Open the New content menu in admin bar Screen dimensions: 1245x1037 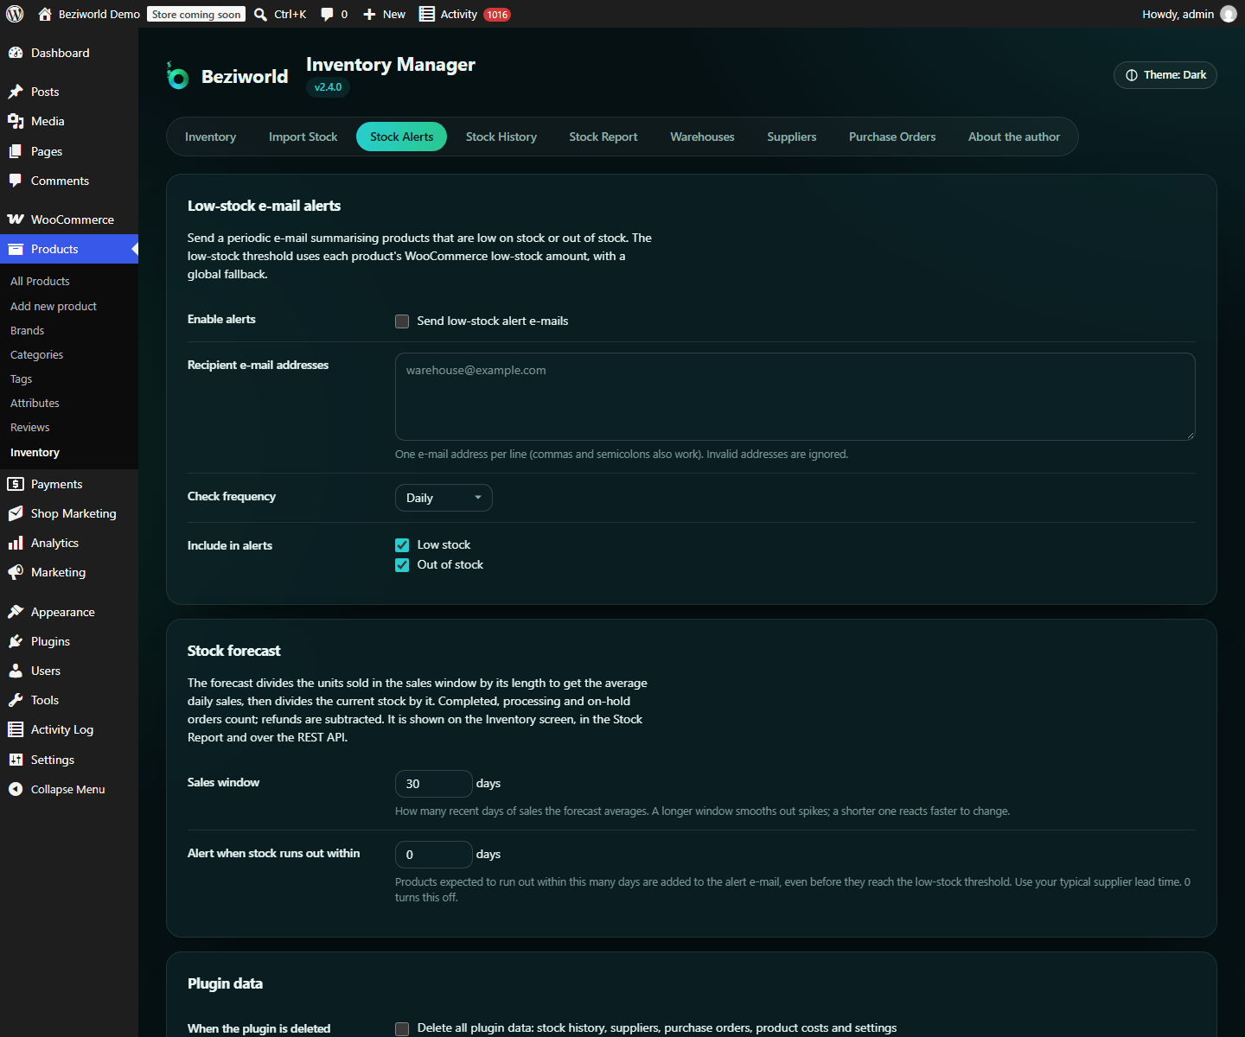point(385,14)
